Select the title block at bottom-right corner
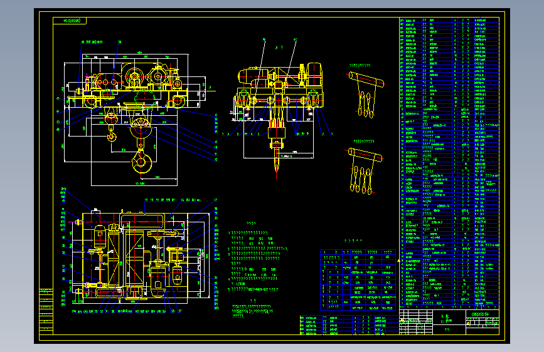The height and width of the screenshot is (352, 544). 449,322
